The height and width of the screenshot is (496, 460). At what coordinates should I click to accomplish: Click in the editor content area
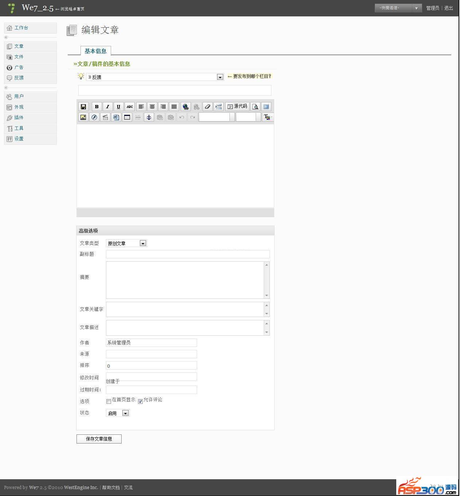coord(175,166)
